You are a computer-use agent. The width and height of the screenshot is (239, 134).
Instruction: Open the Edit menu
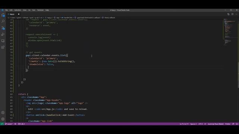point(11,10)
